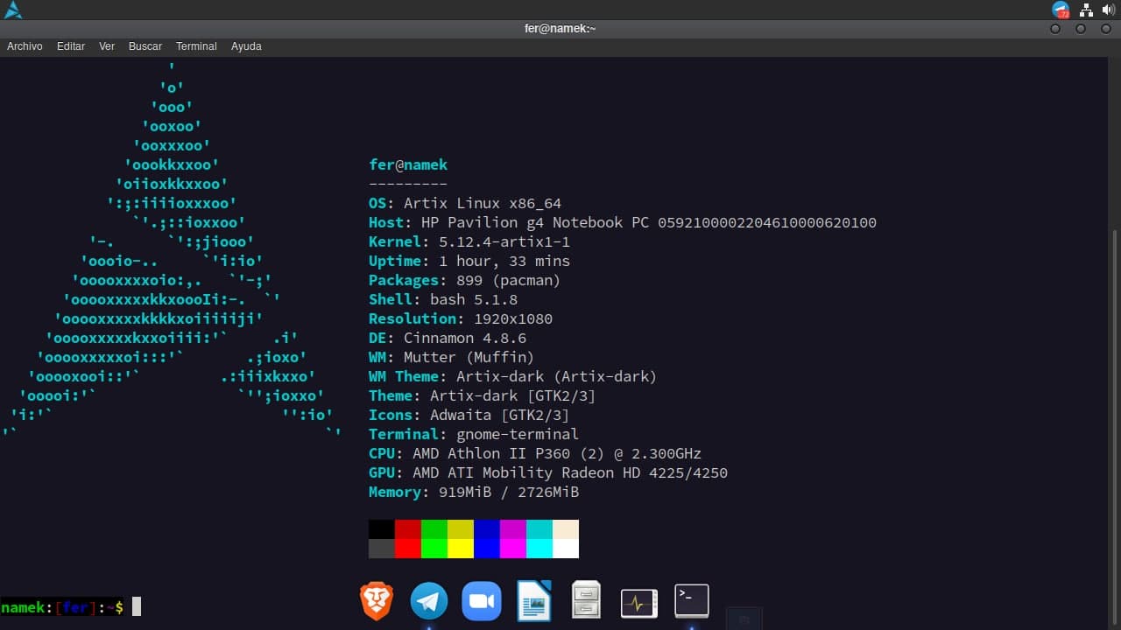
Task: Open the system monitor dock icon
Action: tap(638, 603)
